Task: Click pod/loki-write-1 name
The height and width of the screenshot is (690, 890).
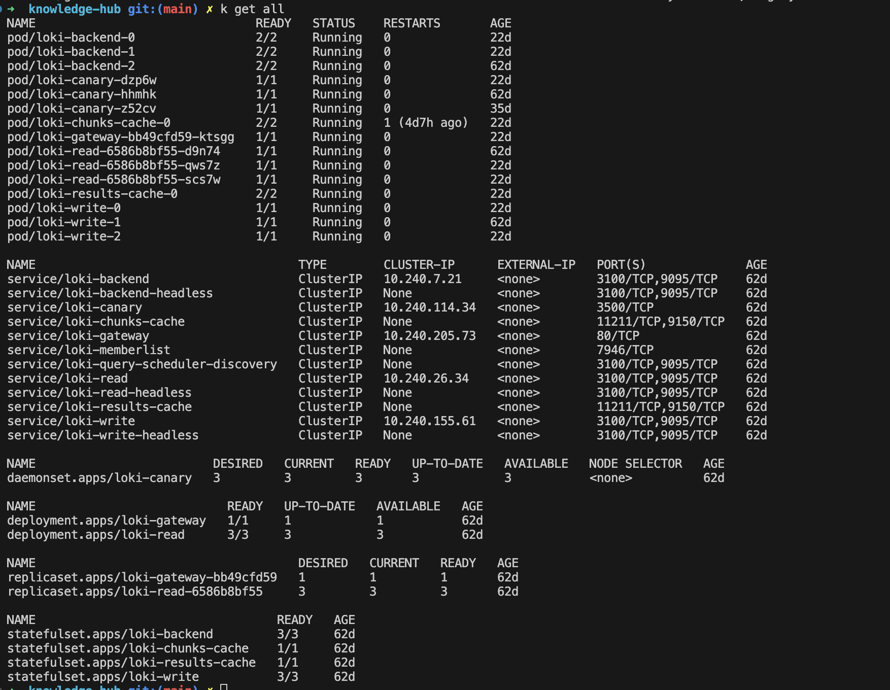Action: click(x=64, y=222)
